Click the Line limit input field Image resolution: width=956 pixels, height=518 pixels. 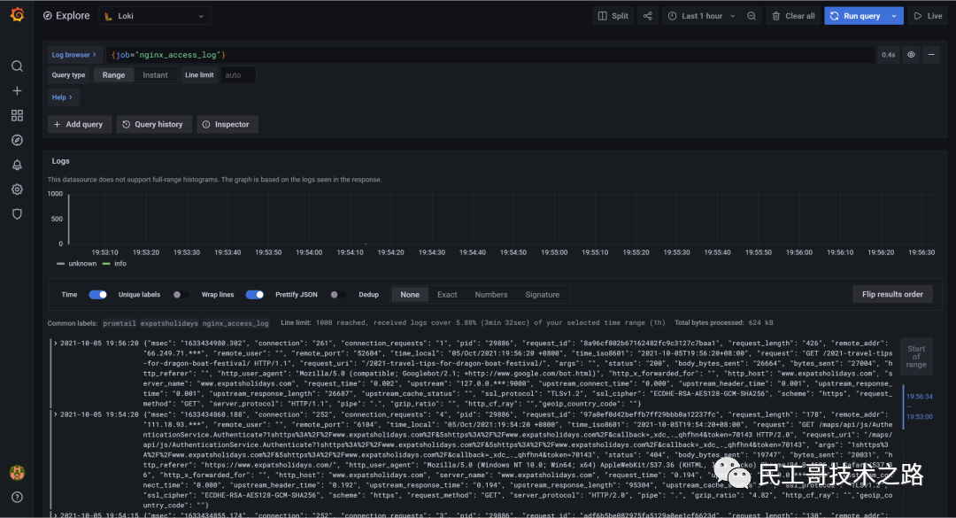pos(238,75)
